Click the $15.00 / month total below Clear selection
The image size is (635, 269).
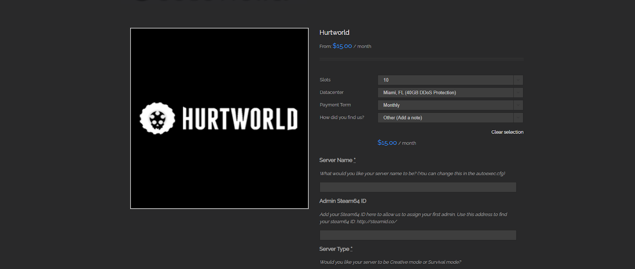tap(397, 143)
